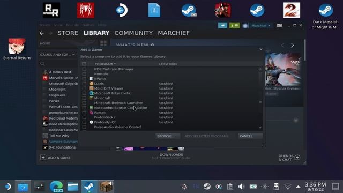Click ADD SELECTED PROGRAMS button

[x=206, y=136]
